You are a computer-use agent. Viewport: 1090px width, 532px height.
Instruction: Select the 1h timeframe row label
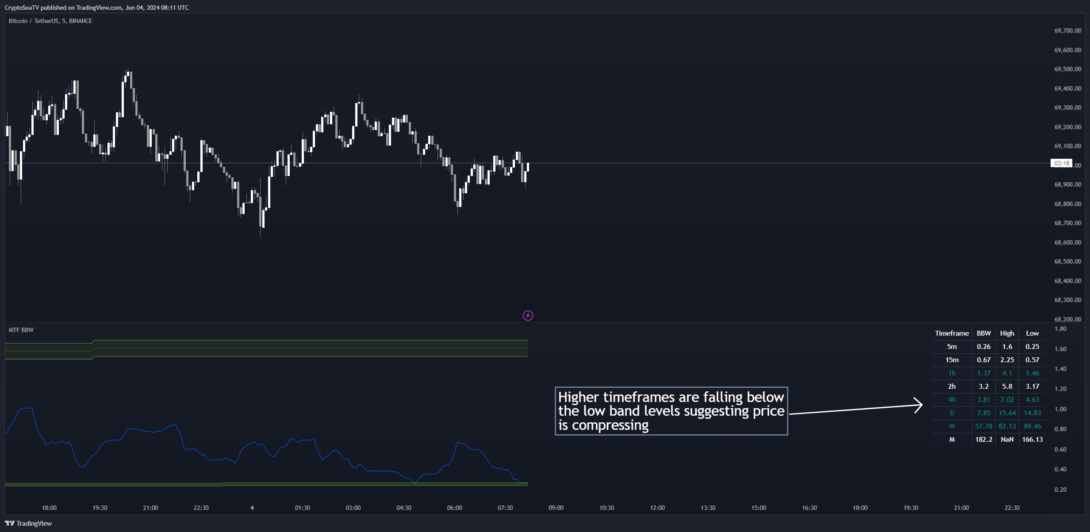click(952, 373)
